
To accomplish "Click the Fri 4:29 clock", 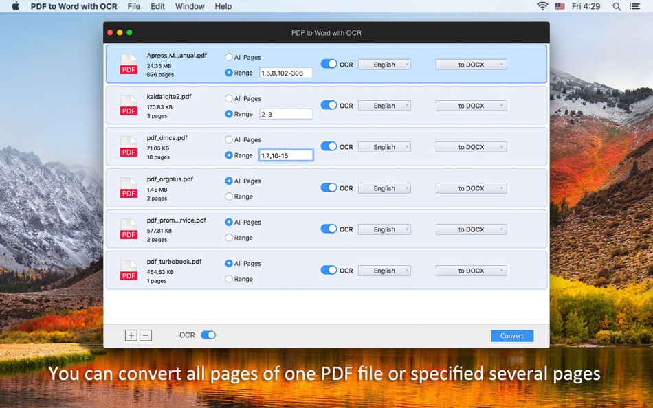I will (586, 6).
